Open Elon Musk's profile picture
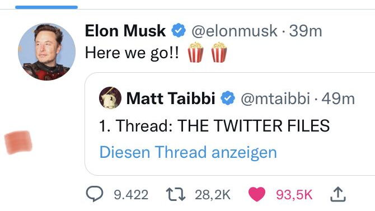 (46, 51)
